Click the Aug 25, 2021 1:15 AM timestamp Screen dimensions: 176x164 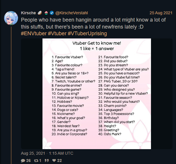click(x=47, y=153)
